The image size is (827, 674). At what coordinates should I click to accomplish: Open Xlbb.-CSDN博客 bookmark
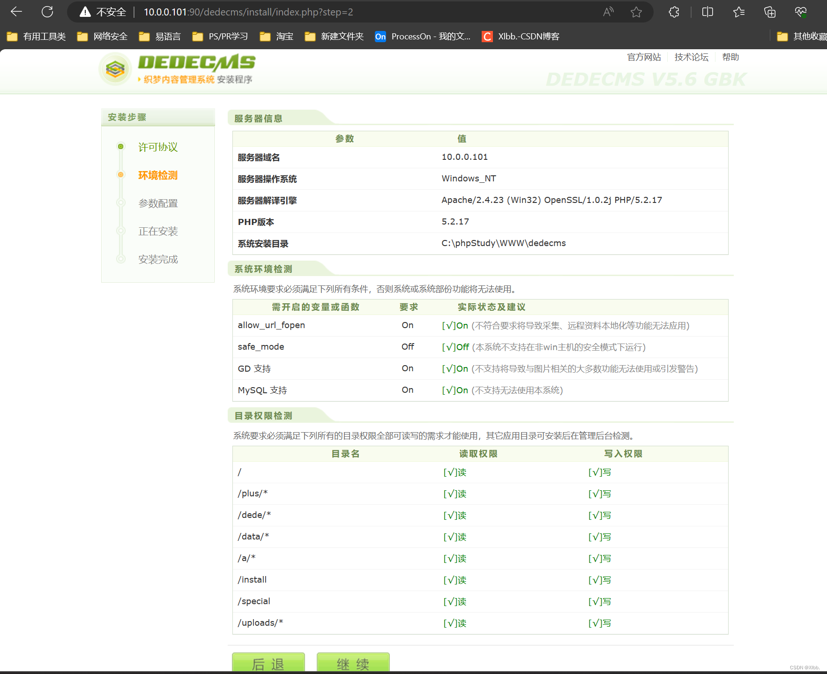tap(521, 37)
